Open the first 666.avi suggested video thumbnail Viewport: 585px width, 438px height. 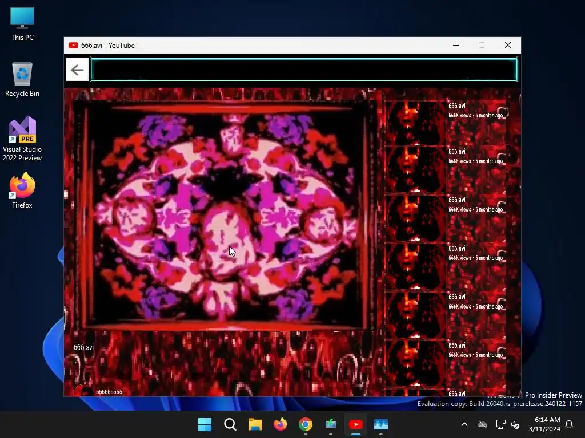click(415, 123)
